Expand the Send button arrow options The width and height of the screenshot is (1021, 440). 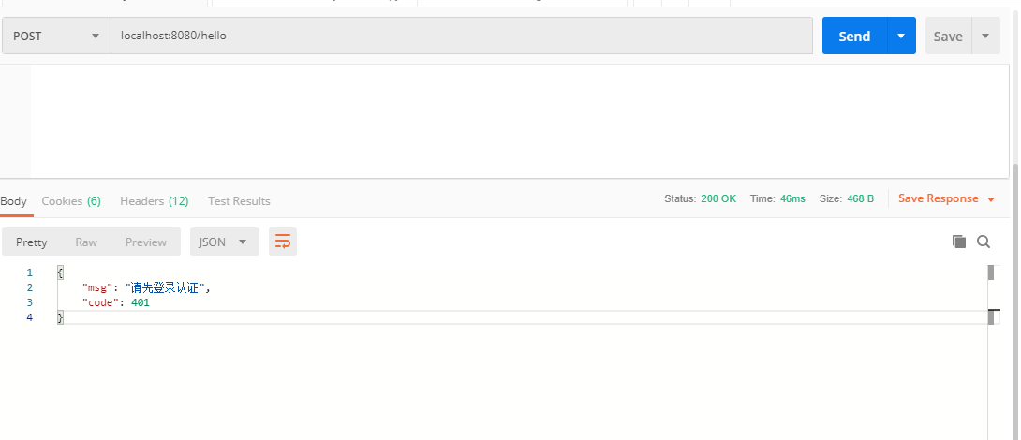click(901, 36)
